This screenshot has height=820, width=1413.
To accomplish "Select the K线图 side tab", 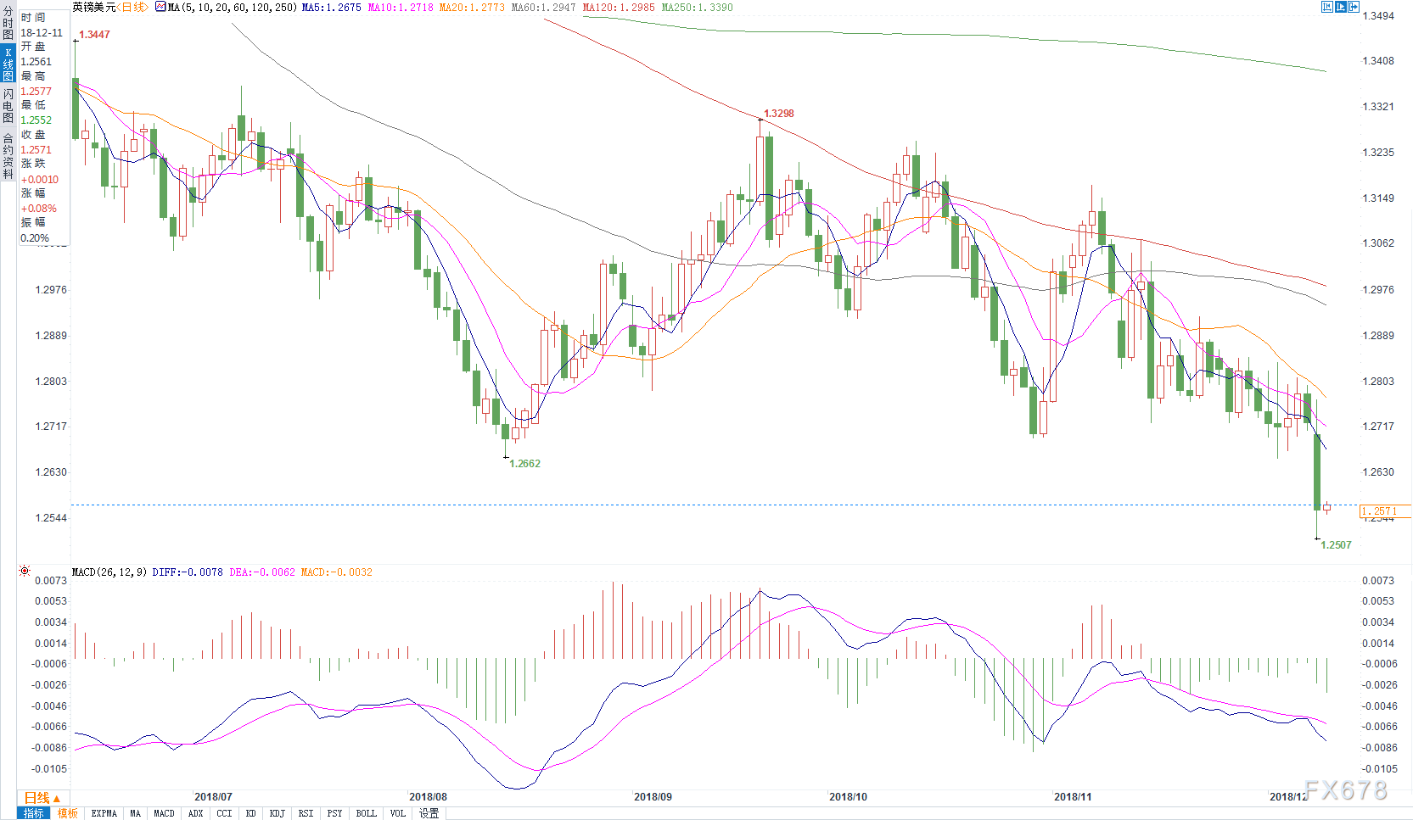I will click(8, 64).
